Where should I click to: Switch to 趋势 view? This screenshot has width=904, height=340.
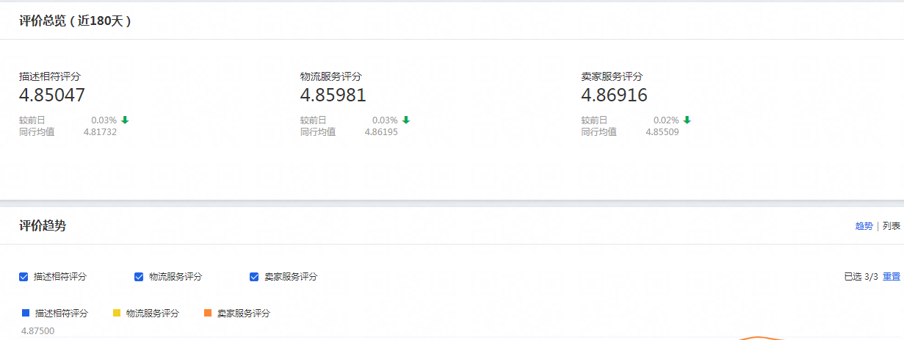point(864,226)
